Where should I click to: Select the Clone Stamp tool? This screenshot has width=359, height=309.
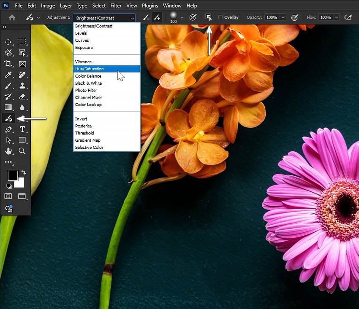22,86
